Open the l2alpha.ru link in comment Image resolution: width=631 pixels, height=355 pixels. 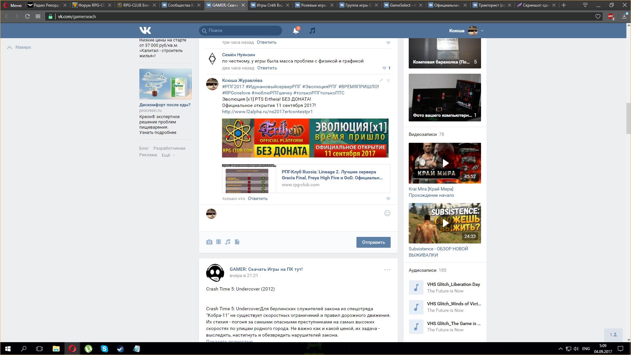[267, 112]
